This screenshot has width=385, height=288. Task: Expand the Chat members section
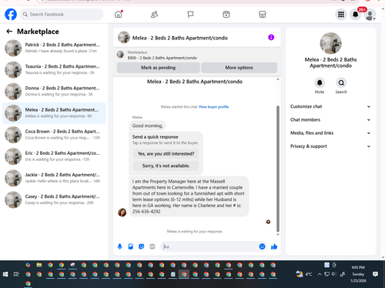click(330, 120)
